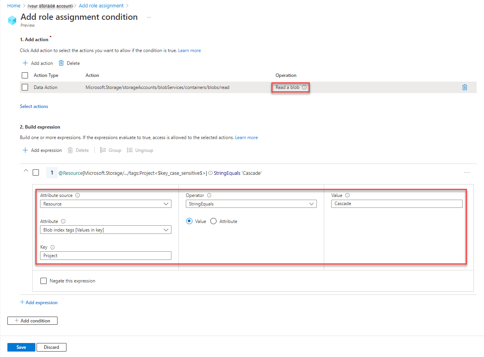Click the Add expression toolbar plus icon
Screen dimensions: 484x357
click(25, 150)
